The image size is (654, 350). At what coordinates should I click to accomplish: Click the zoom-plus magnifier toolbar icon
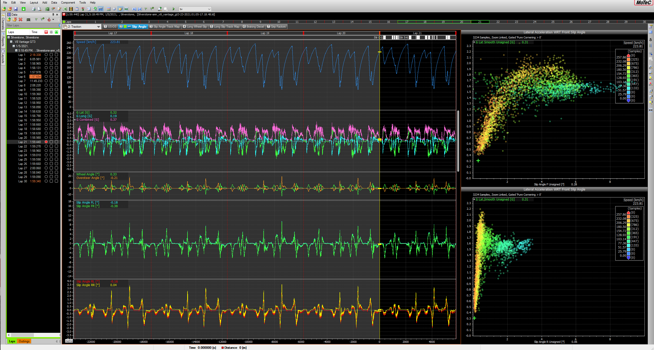pos(160,9)
